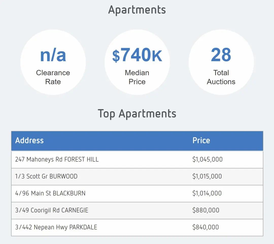The width and height of the screenshot is (274, 244).
Task: Click the Address column header
Action: click(x=29, y=140)
